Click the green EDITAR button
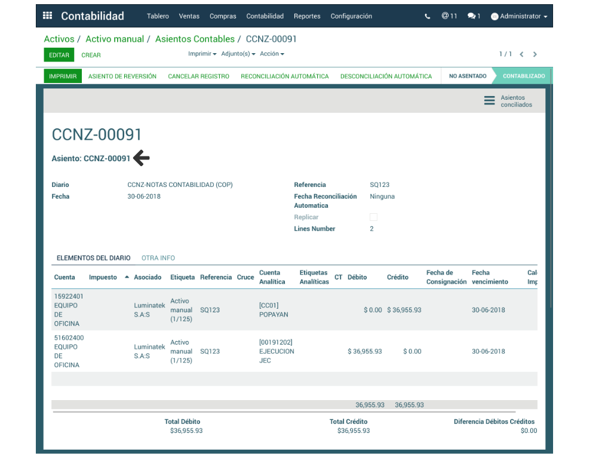 (59, 55)
